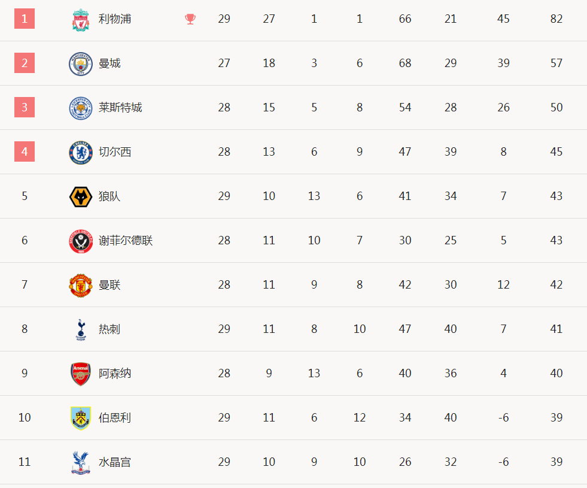Open the Burnley club crest
587x488 pixels.
[x=81, y=418]
